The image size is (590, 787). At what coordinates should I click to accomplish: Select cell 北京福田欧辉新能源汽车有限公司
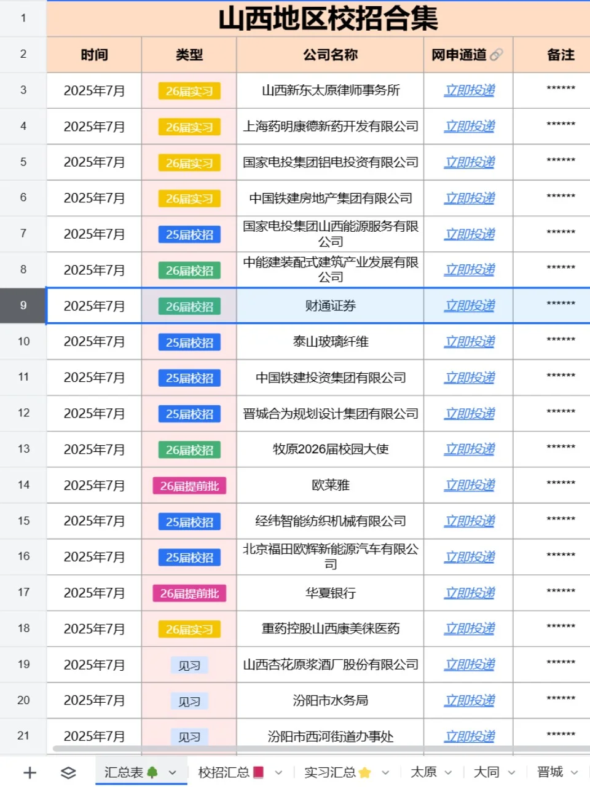(330, 557)
